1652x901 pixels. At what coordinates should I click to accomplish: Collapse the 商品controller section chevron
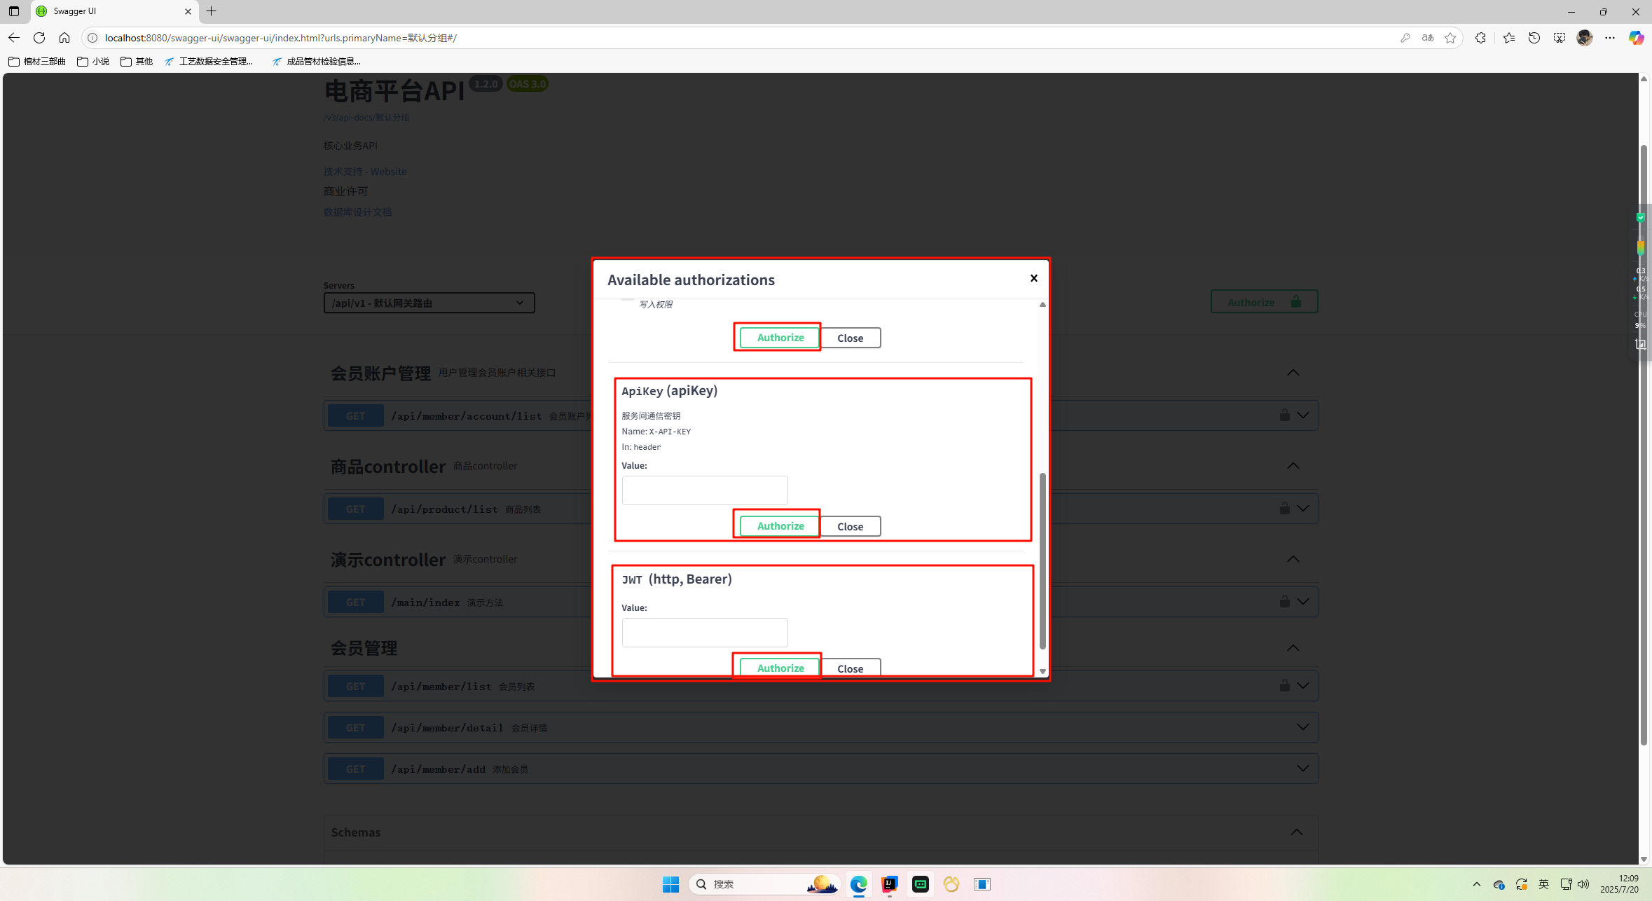click(1293, 465)
